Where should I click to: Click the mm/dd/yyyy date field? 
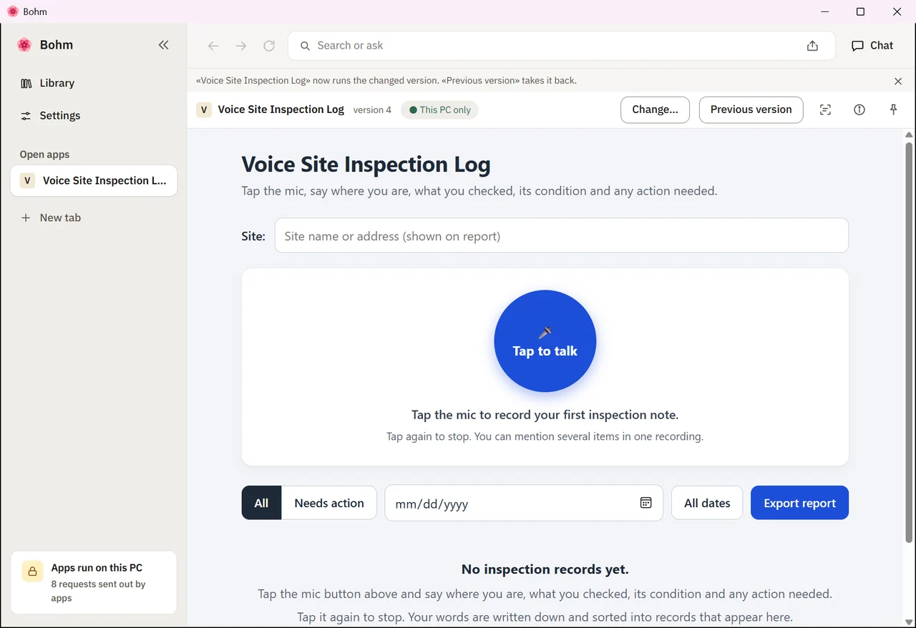coord(524,503)
